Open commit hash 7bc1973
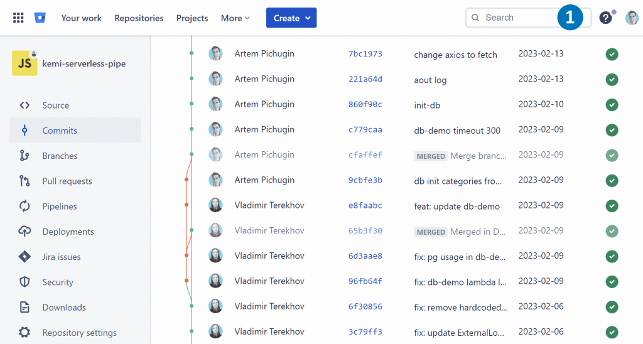 tap(365, 54)
